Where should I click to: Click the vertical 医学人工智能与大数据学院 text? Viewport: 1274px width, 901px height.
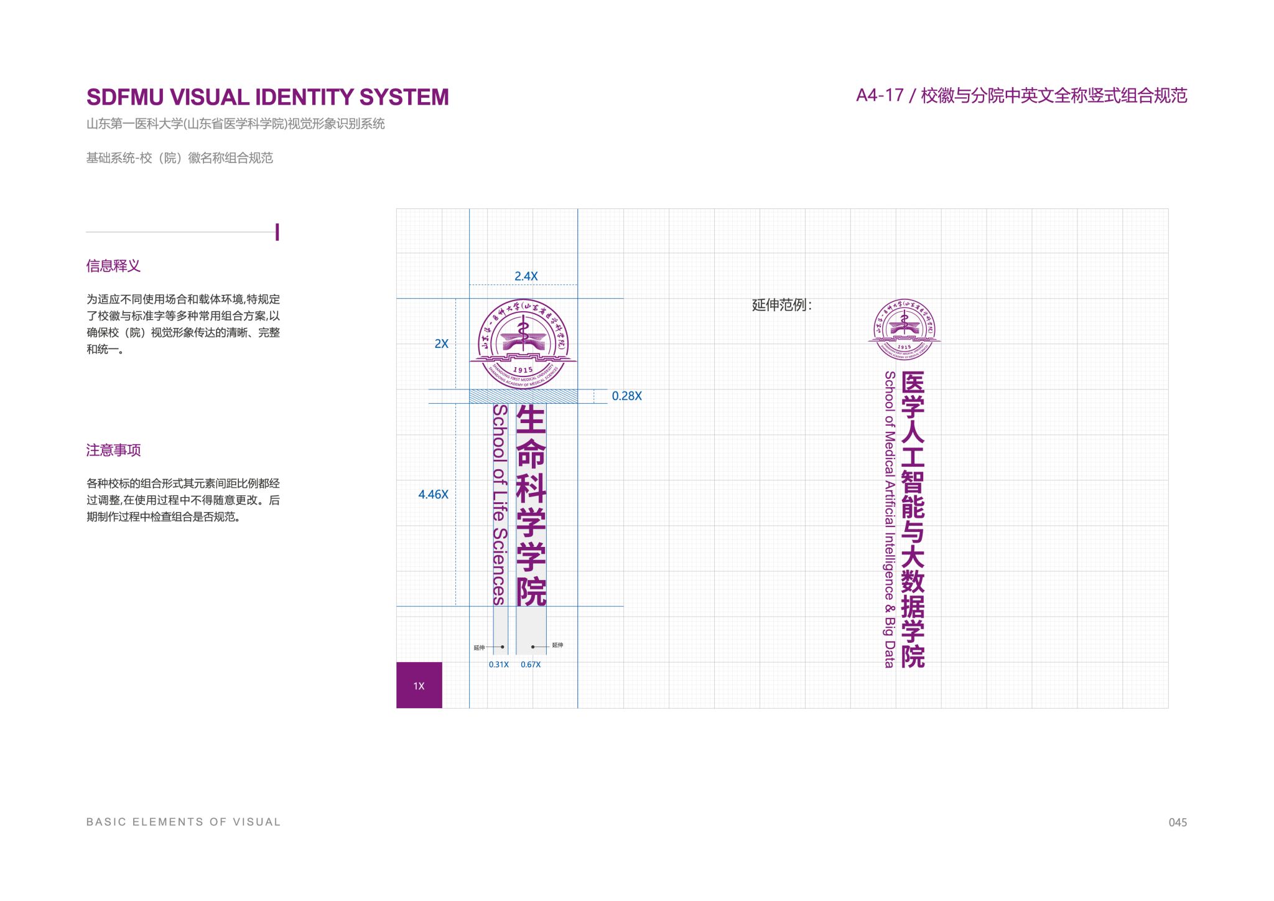[913, 520]
